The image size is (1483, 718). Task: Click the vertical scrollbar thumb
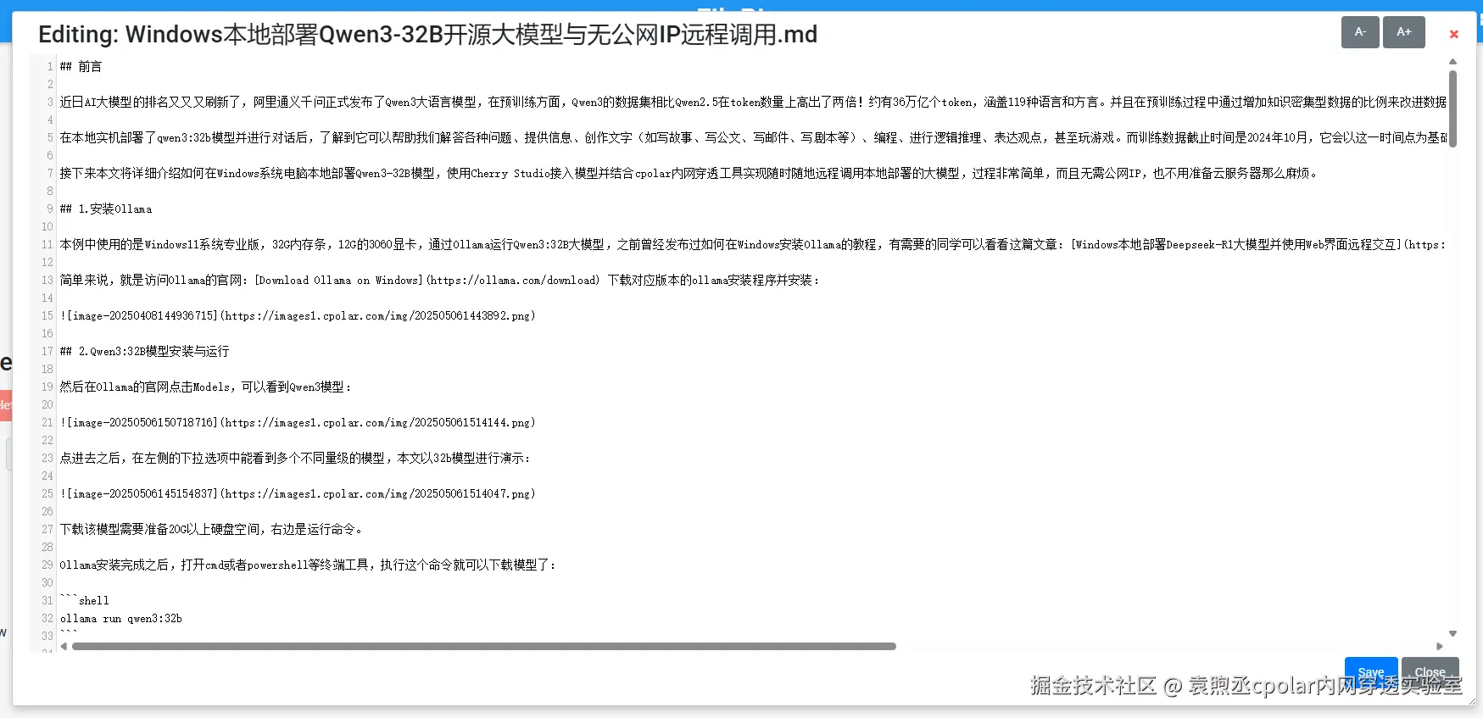pyautogui.click(x=1452, y=109)
